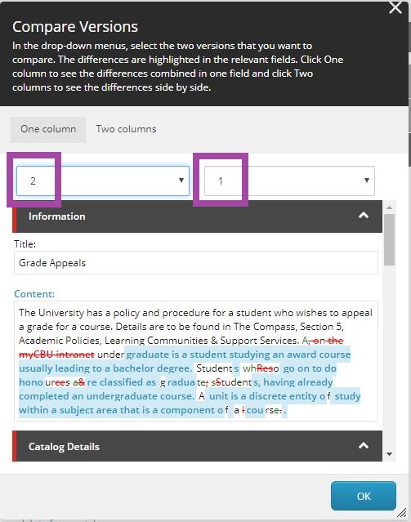Image resolution: width=411 pixels, height=522 pixels.
Task: Switch to One column view
Action: pos(48,129)
